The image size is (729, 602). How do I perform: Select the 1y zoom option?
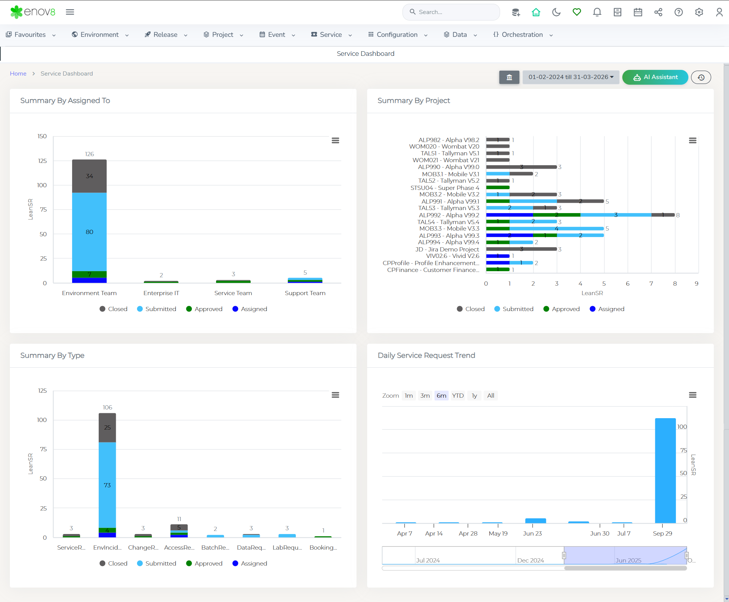point(474,395)
